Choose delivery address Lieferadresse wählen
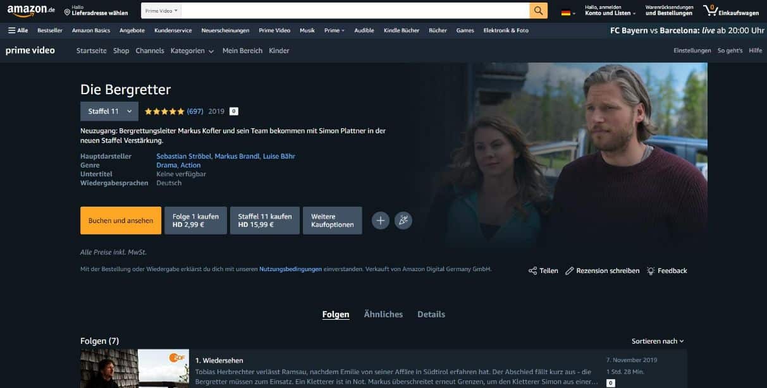767x388 pixels. click(x=96, y=11)
